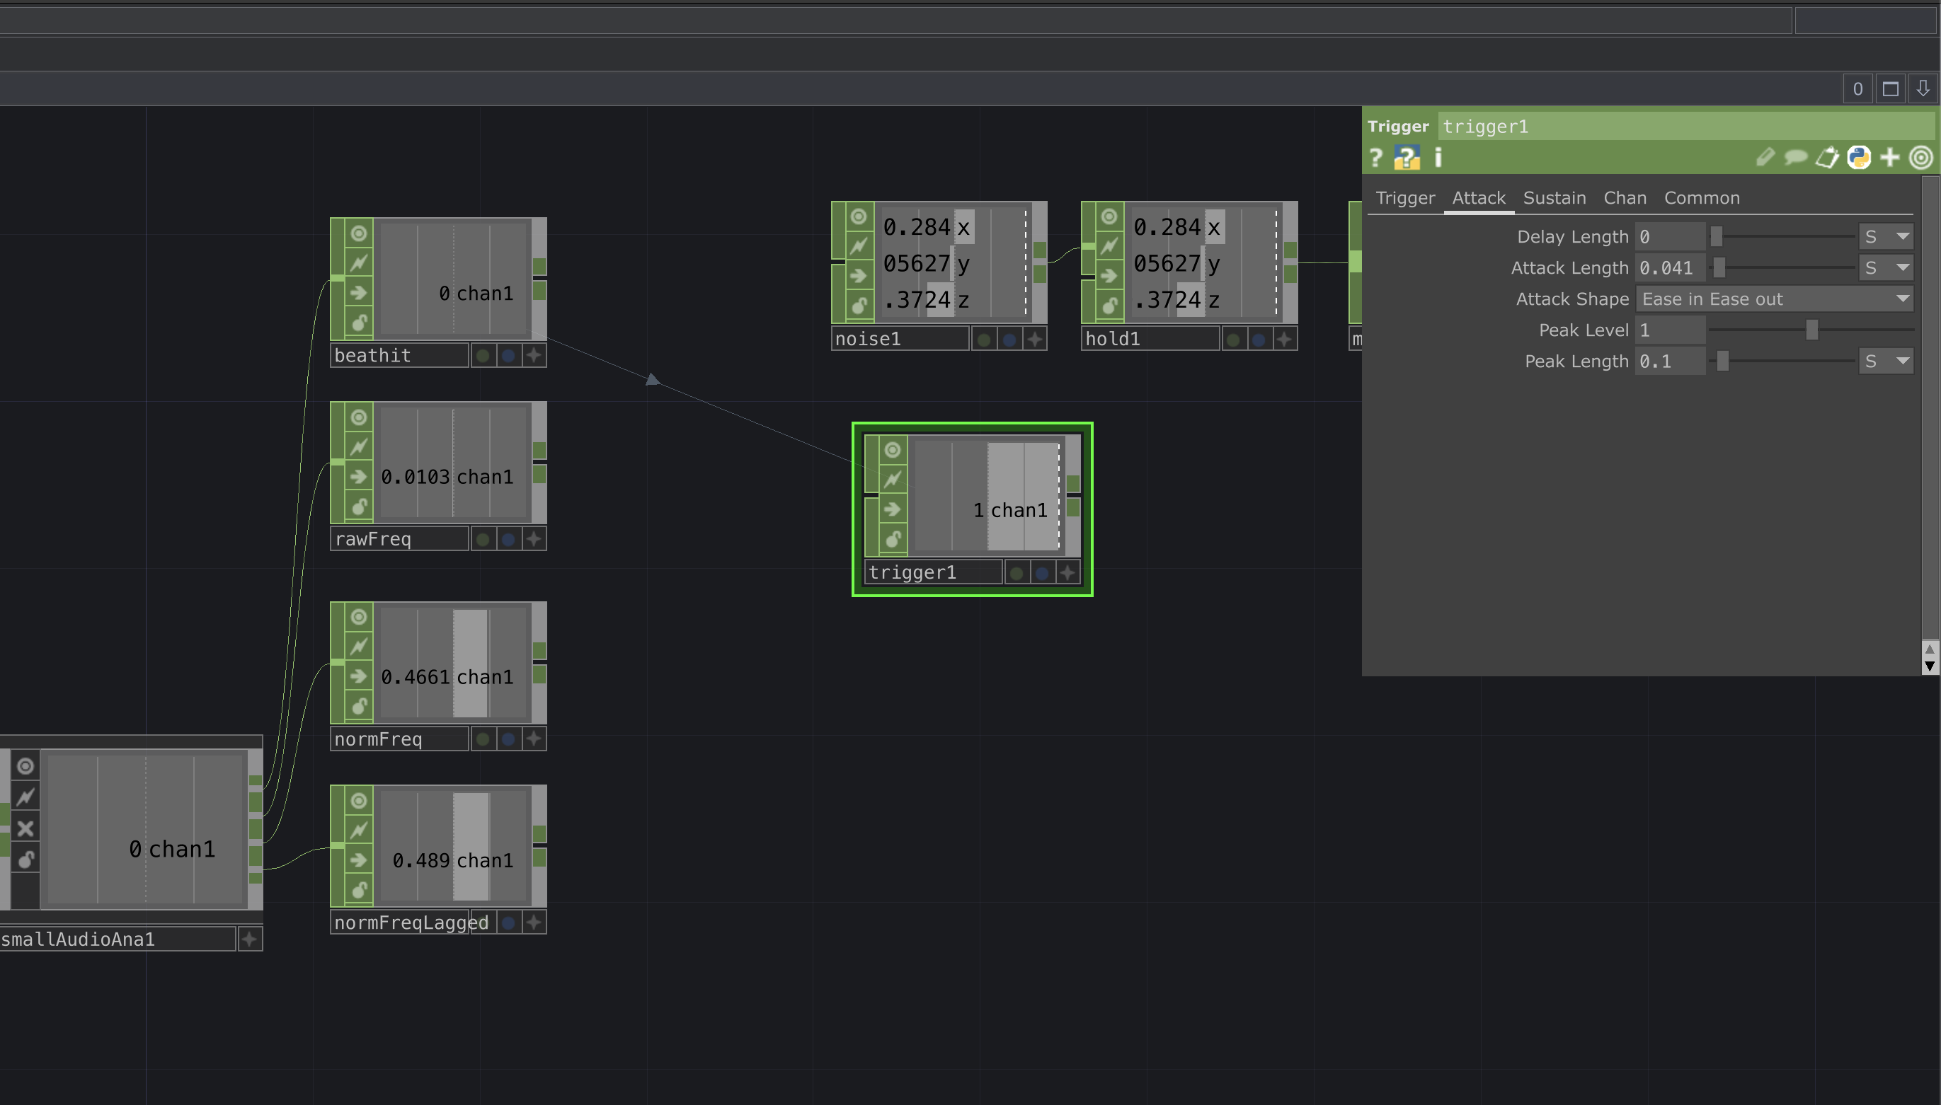Click the operator info 'i' icon

click(1438, 158)
